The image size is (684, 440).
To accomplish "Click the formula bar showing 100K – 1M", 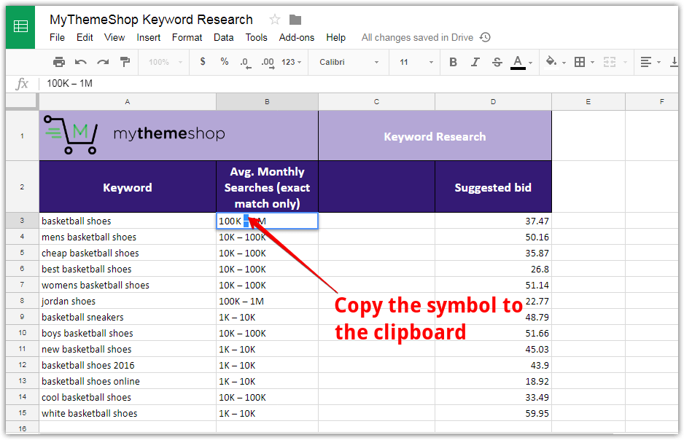I will click(358, 83).
